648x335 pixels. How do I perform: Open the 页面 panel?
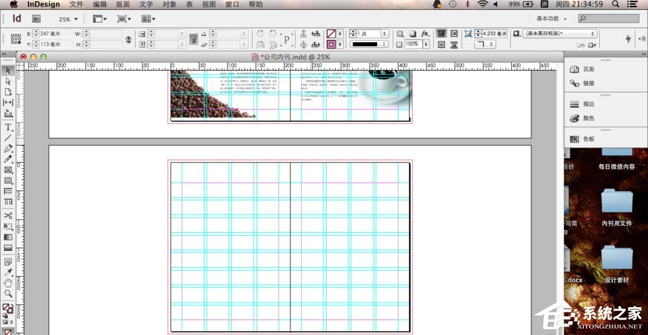tap(588, 69)
